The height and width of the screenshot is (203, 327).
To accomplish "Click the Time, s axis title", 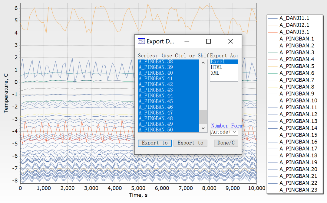I will [x=138, y=195].
